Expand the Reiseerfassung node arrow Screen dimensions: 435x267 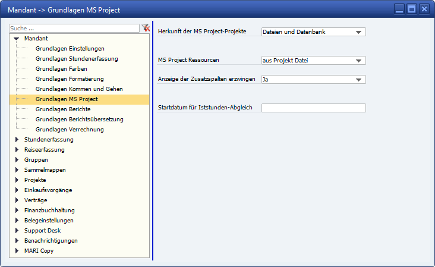17,149
